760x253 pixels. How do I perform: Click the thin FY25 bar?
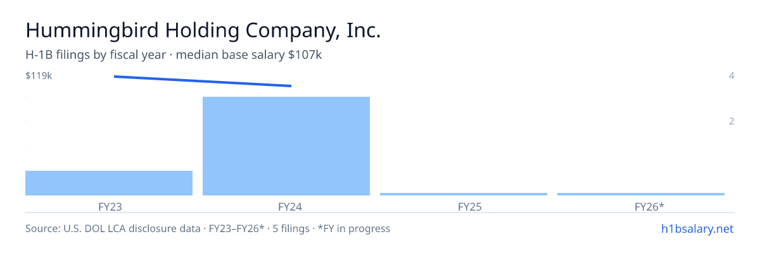[464, 194]
